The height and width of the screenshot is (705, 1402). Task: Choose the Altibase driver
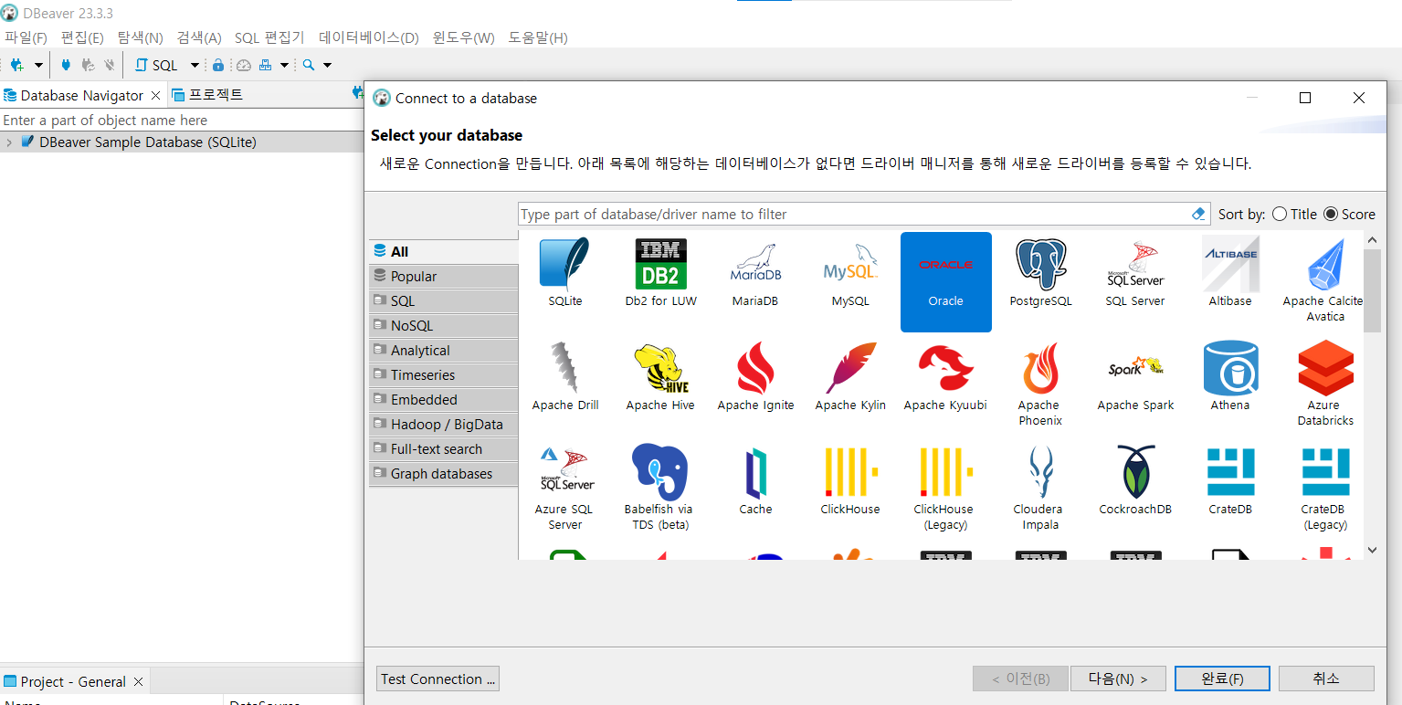(1230, 273)
